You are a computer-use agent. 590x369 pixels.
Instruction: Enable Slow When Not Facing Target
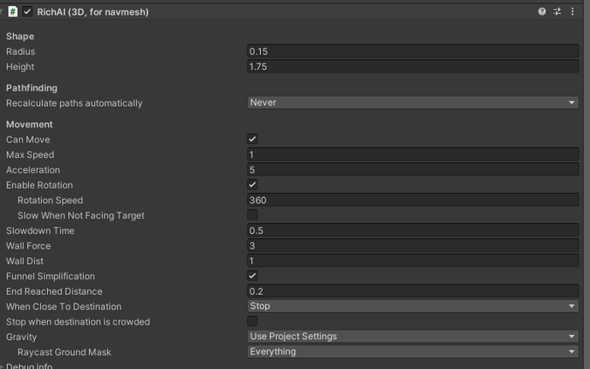click(252, 215)
